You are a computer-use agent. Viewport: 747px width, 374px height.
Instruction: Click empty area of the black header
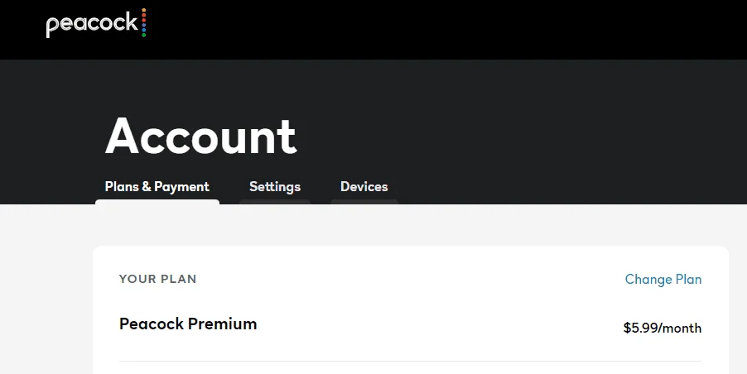pyautogui.click(x=429, y=30)
